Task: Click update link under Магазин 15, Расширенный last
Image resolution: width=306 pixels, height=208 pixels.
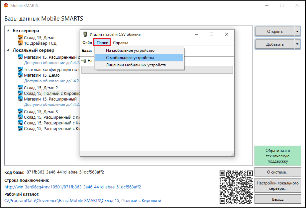Action: click(x=52, y=104)
